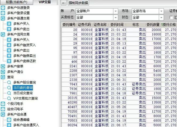Click quantity 12700 in order row 70250
This screenshot has height=127, width=177.
coord(156,112)
